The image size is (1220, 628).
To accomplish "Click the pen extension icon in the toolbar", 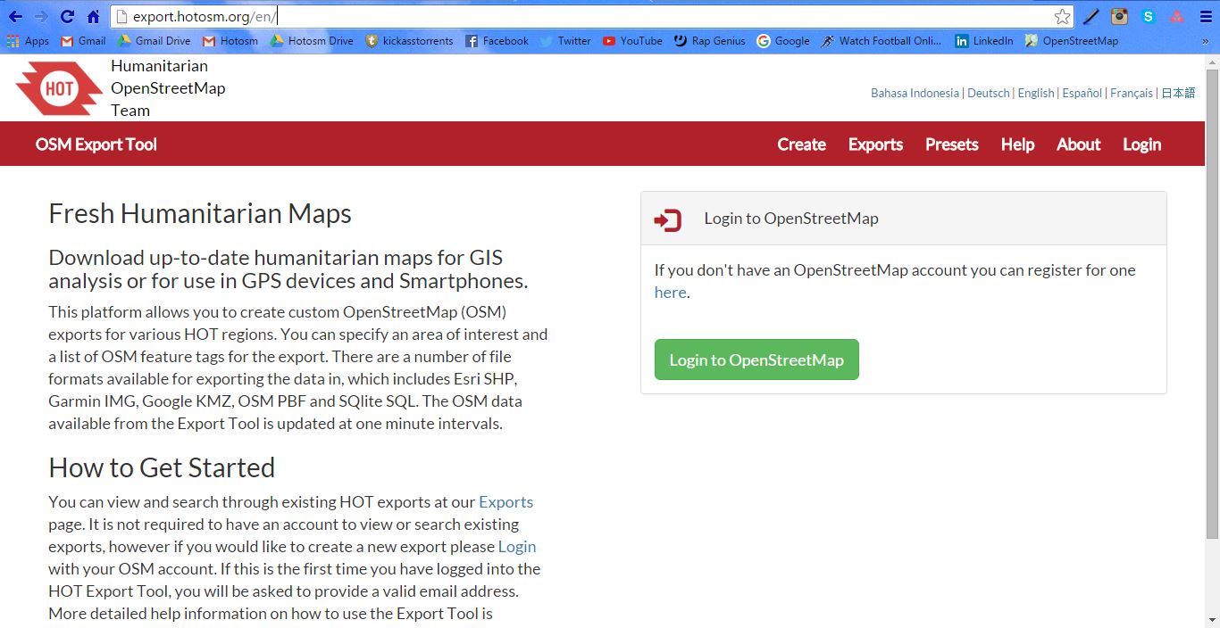I will (1091, 16).
